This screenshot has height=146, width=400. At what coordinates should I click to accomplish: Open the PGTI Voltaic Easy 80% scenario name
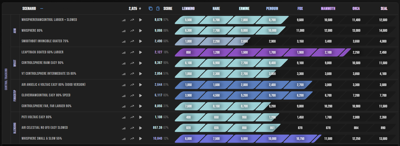(37, 117)
